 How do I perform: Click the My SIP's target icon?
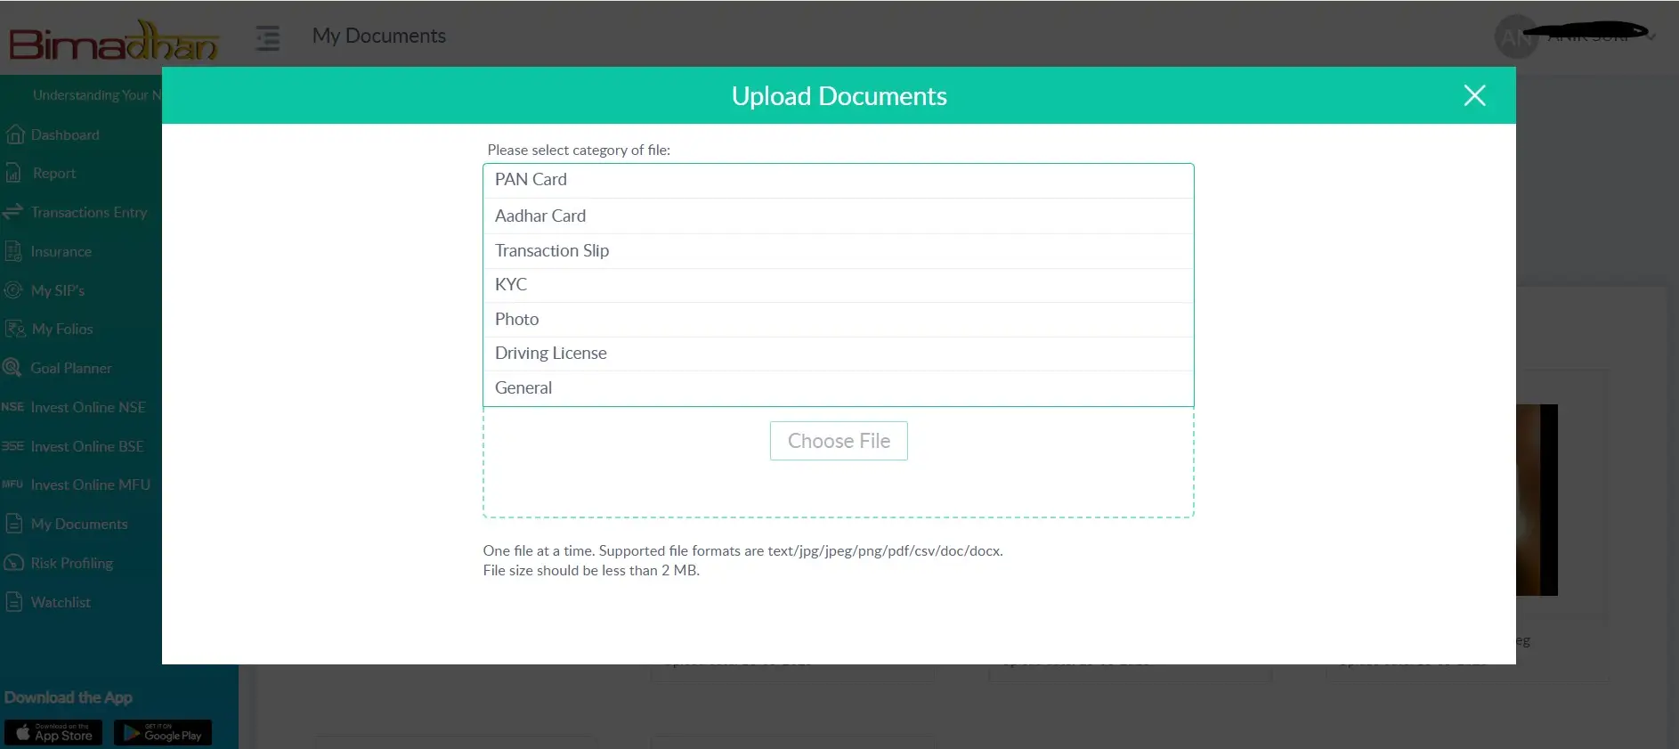12,290
